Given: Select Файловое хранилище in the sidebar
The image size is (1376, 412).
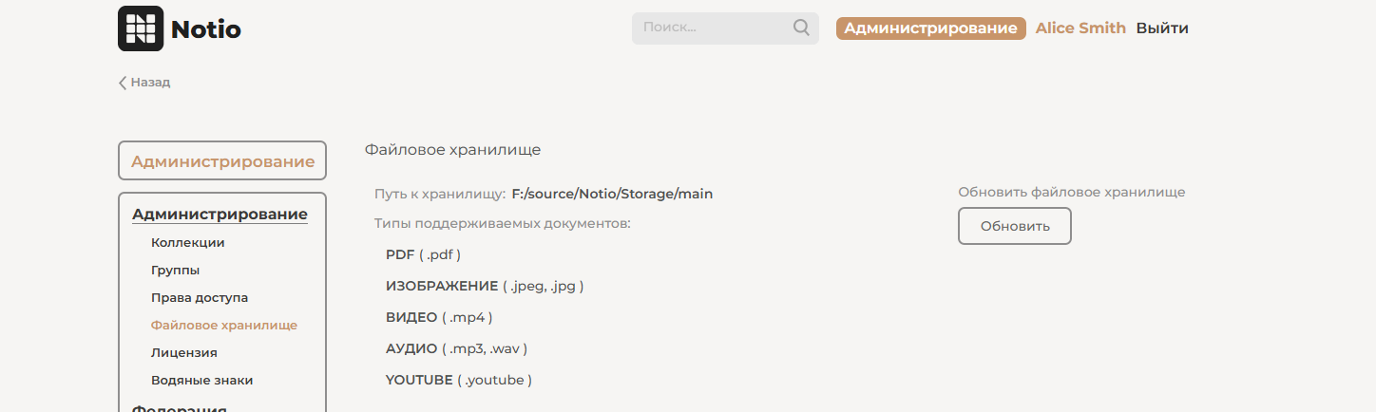Looking at the screenshot, I should click(223, 325).
